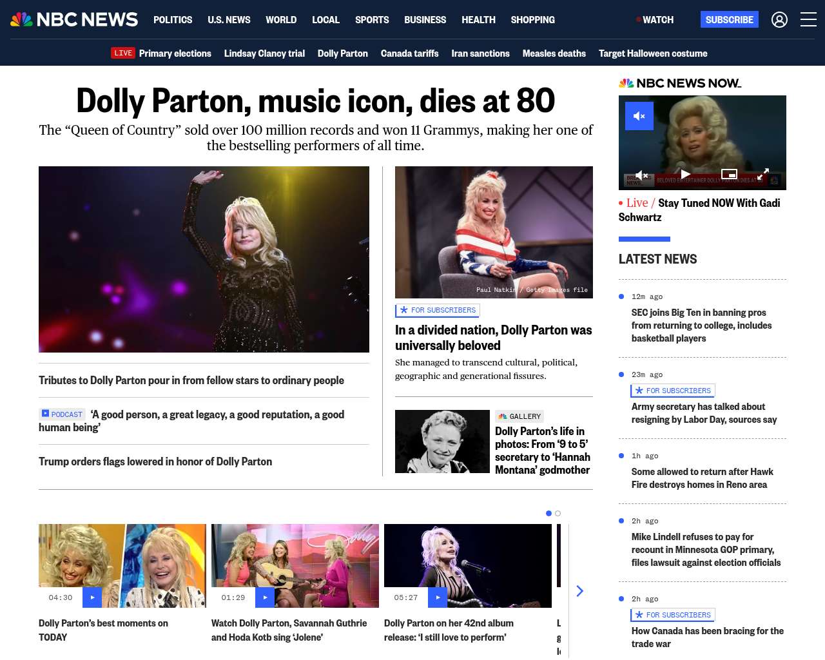Screen dimensions: 825x660
Task: Open the Lindsay Clancy trial topic
Action: 264,53
